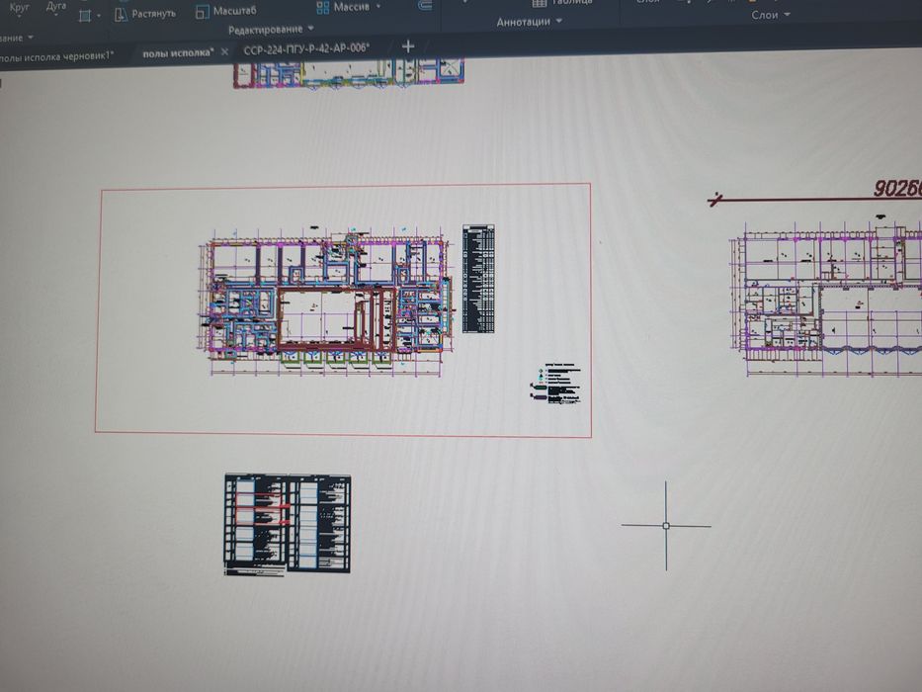Activate the Растянуть (stretch) tool
922x692 pixels.
coord(144,14)
